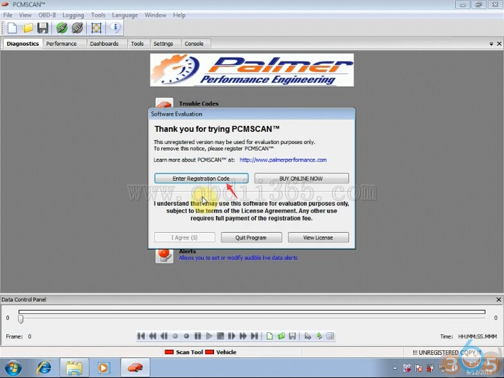Open the tab list dropdown arrow
504x378 pixels.
click(x=491, y=44)
